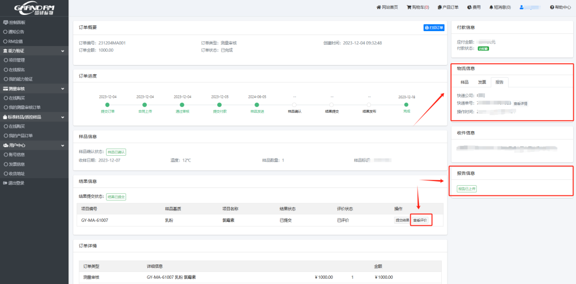Image resolution: width=576 pixels, height=284 pixels.
Task: Collapse the 测量审核 sidebar section
Action: [x=62, y=89]
